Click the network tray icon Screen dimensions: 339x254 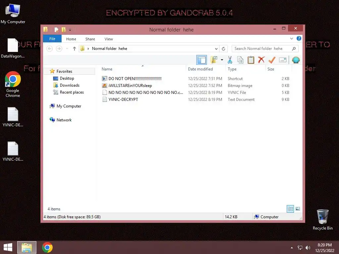pyautogui.click(x=300, y=248)
